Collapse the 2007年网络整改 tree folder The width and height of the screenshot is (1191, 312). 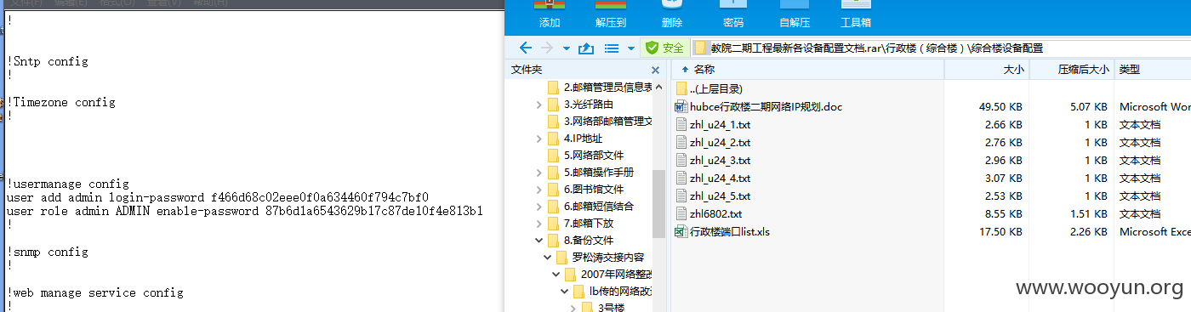tap(556, 274)
